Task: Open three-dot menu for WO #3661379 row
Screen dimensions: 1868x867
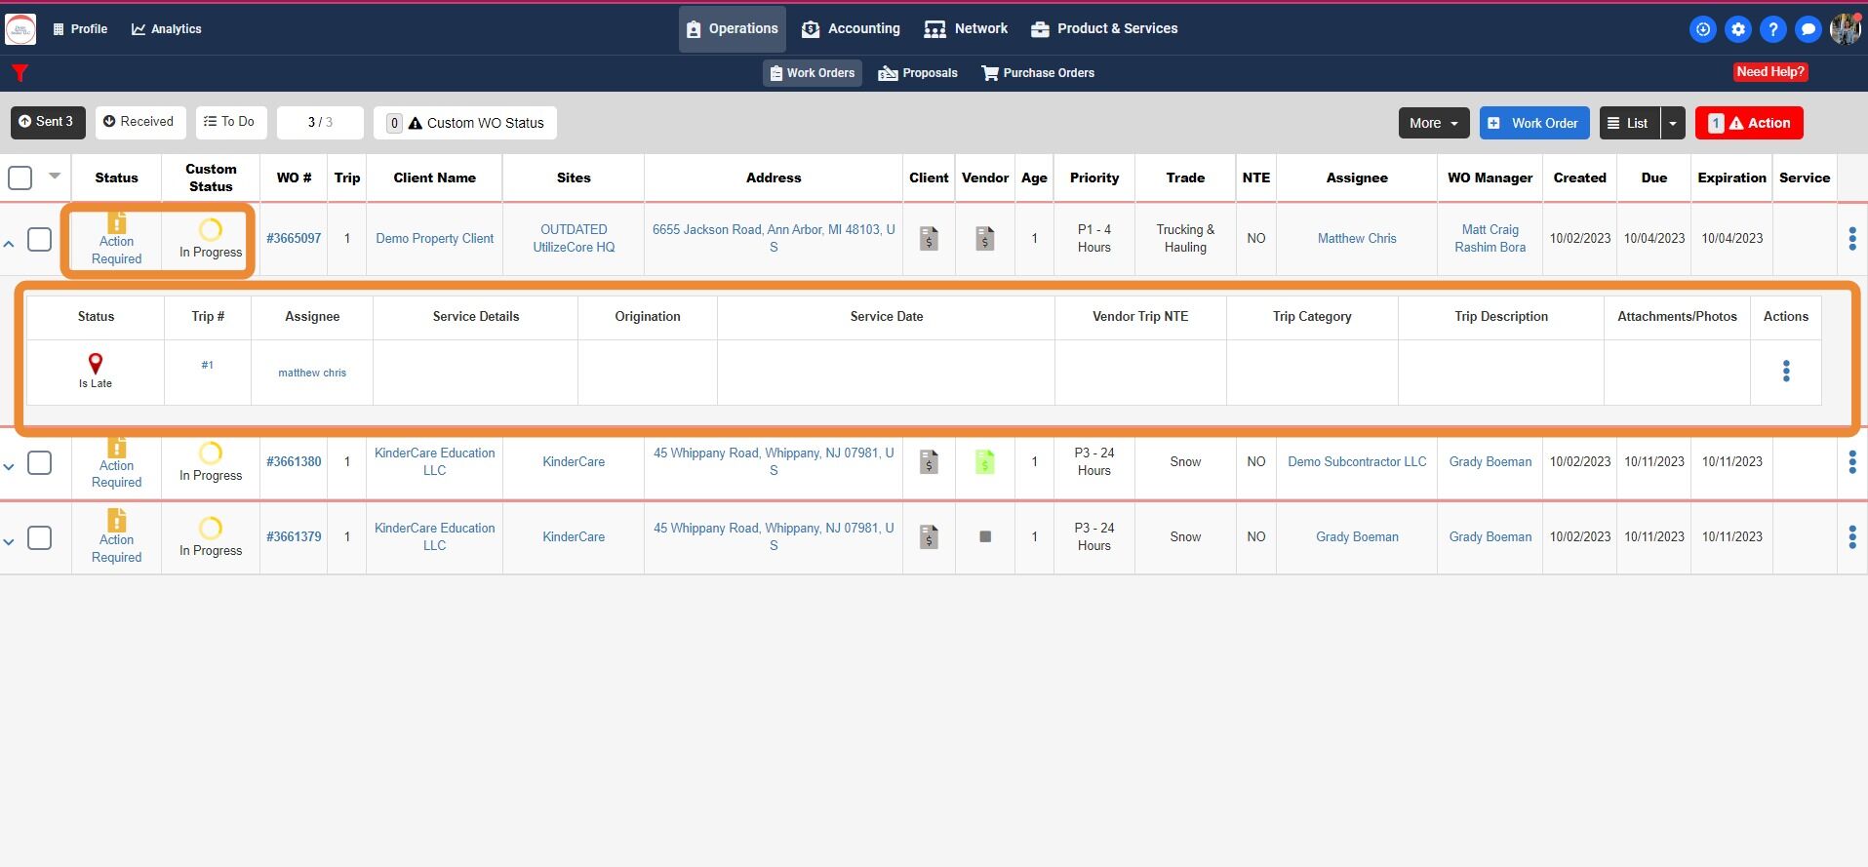Action: point(1852,537)
